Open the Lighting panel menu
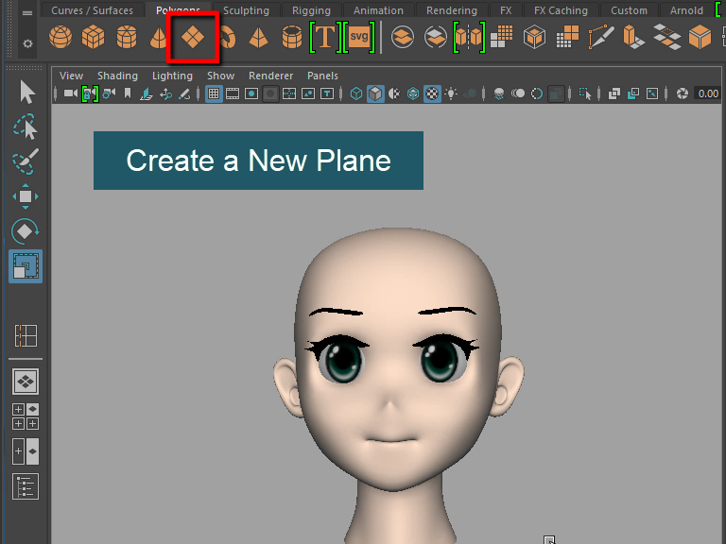 click(172, 76)
